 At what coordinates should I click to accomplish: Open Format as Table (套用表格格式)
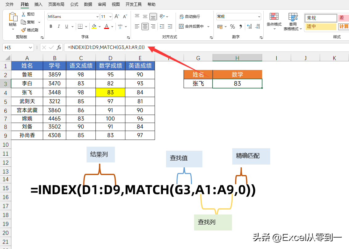click(293, 22)
